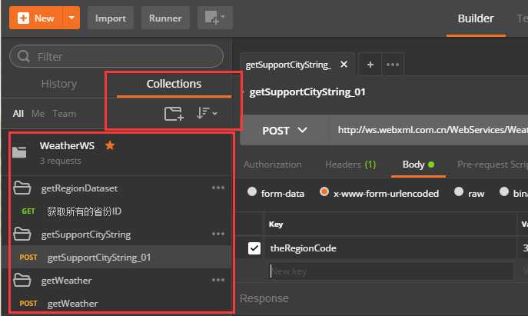Select the form-data radio button
Screen dimensions: 528x316
click(x=252, y=192)
